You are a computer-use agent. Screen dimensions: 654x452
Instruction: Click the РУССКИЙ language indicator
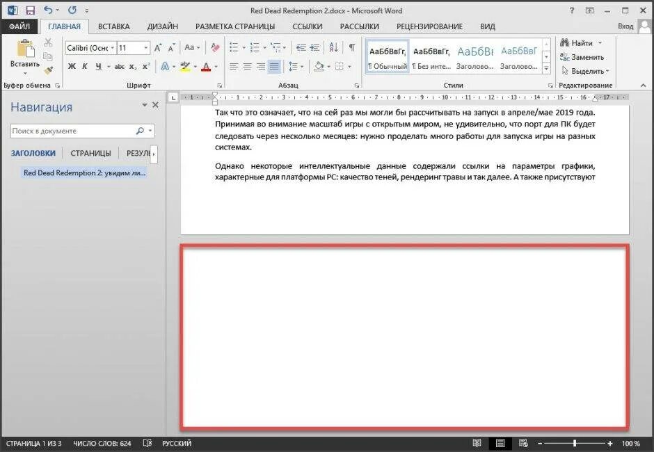click(177, 444)
